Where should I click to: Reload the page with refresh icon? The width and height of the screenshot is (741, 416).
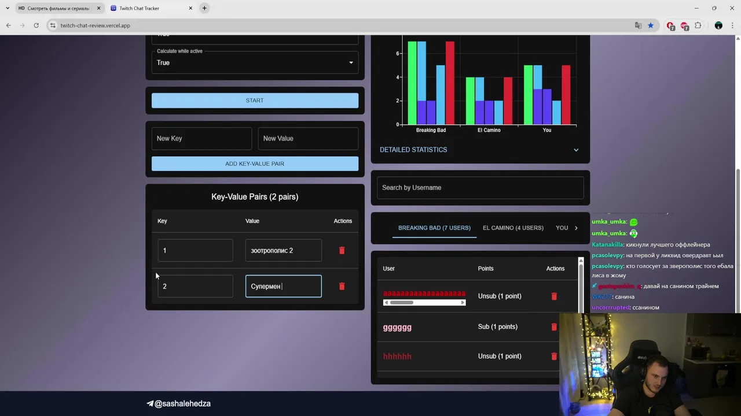[36, 25]
